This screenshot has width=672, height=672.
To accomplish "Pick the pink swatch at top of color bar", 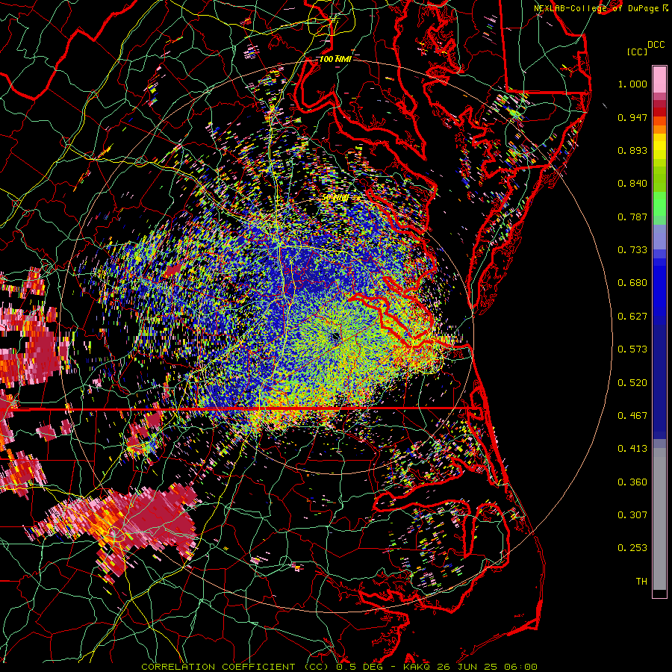I will (x=659, y=79).
